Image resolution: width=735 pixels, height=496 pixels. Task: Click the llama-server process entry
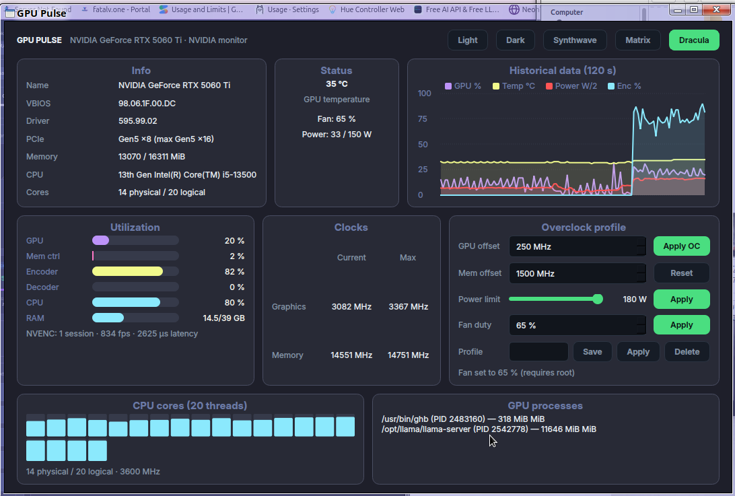pos(489,429)
